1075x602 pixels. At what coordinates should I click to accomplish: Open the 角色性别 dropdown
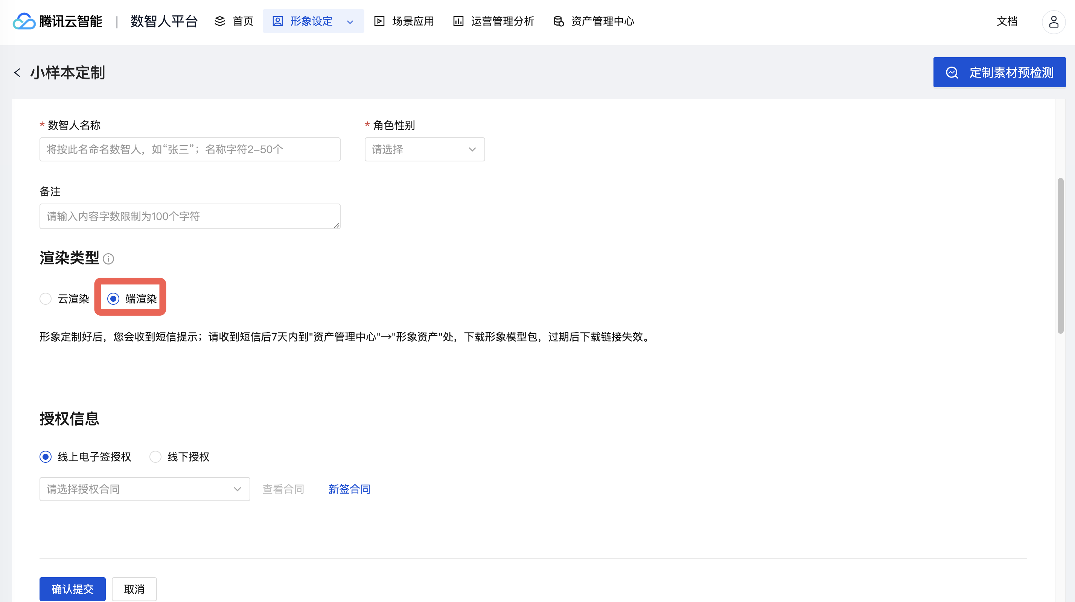pyautogui.click(x=425, y=149)
